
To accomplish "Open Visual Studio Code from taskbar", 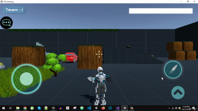I will click(89, 108).
